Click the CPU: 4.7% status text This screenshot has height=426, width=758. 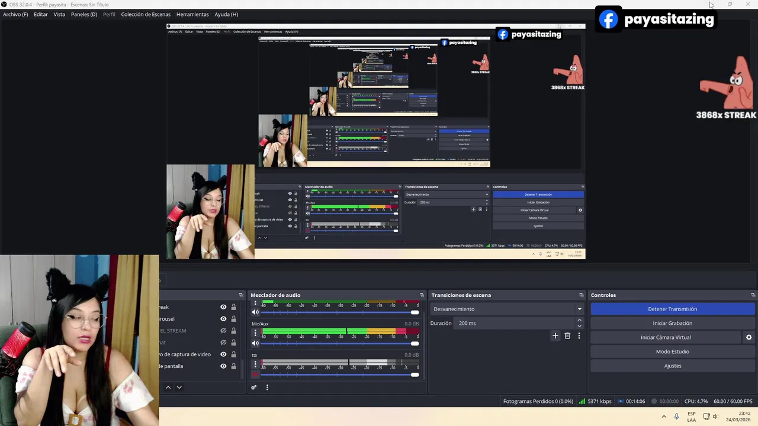(696, 401)
